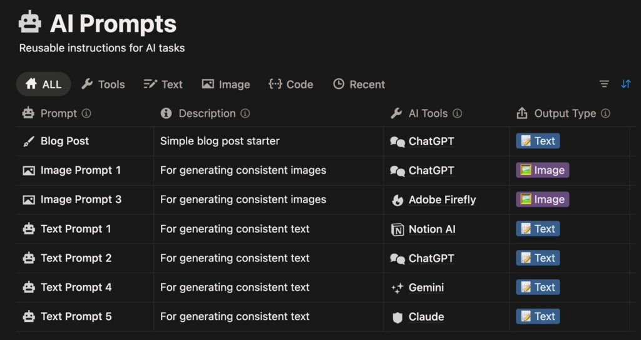Click the Gemini sparkle icon
The width and height of the screenshot is (641, 340).
point(397,288)
